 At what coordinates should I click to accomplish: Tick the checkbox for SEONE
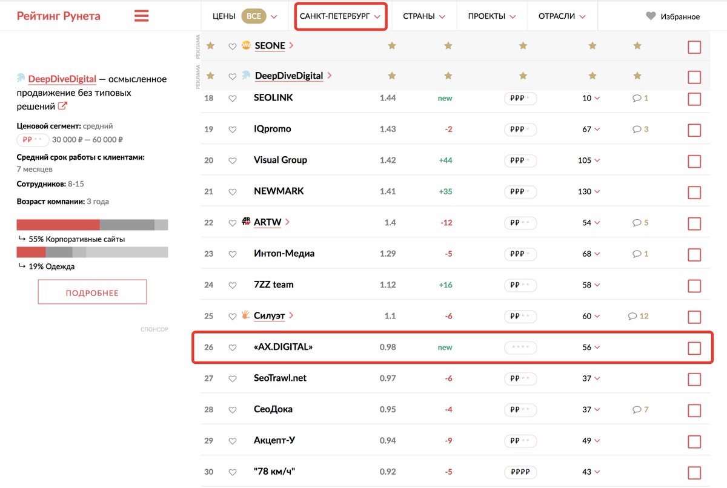point(694,47)
